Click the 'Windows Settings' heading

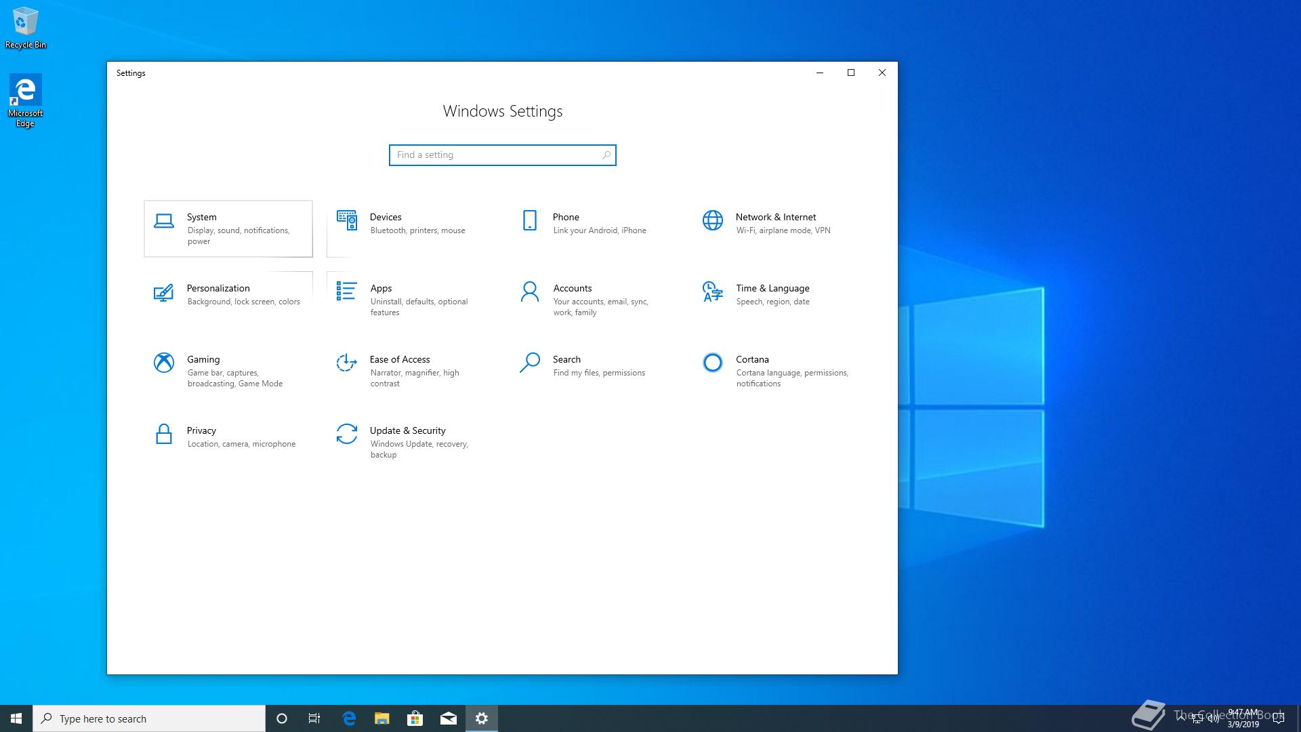tap(503, 111)
